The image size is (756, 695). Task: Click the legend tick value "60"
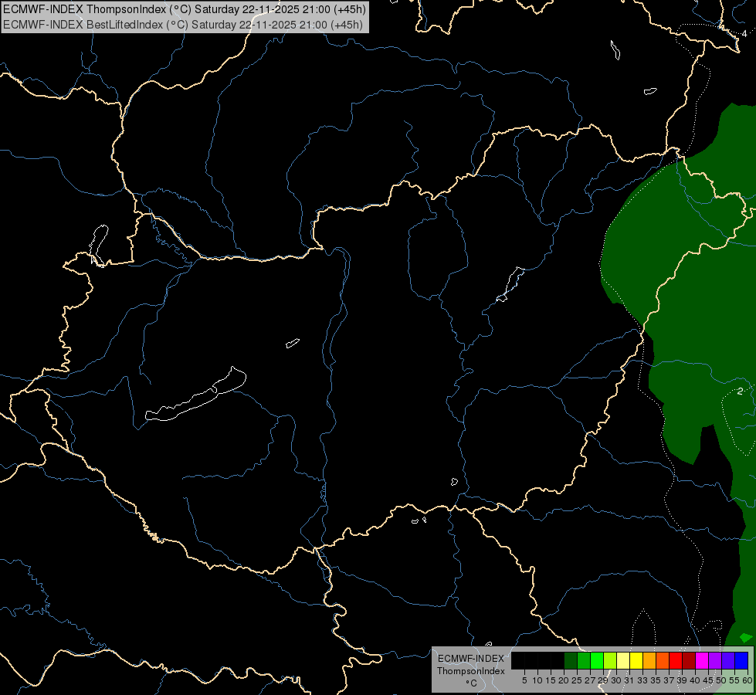click(747, 680)
